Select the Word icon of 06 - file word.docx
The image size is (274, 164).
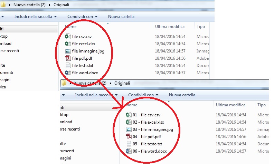point(129,151)
